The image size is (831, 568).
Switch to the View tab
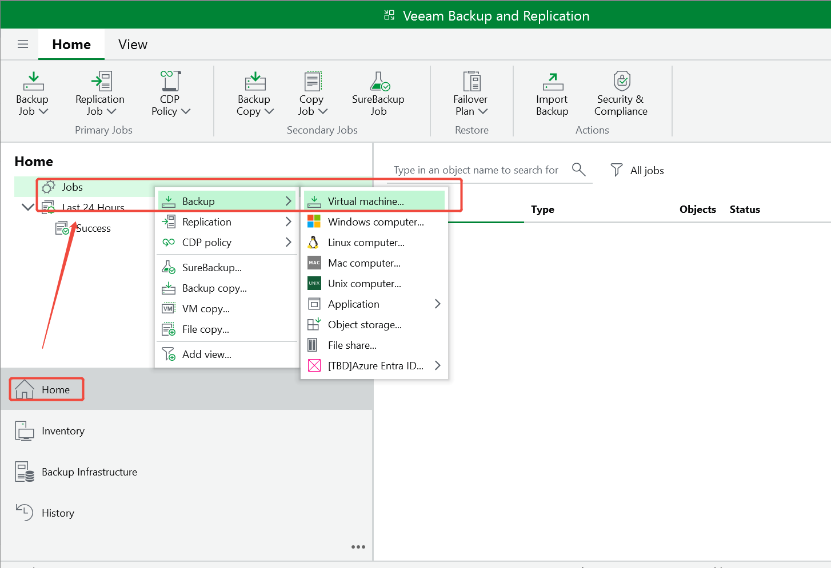pyautogui.click(x=132, y=44)
